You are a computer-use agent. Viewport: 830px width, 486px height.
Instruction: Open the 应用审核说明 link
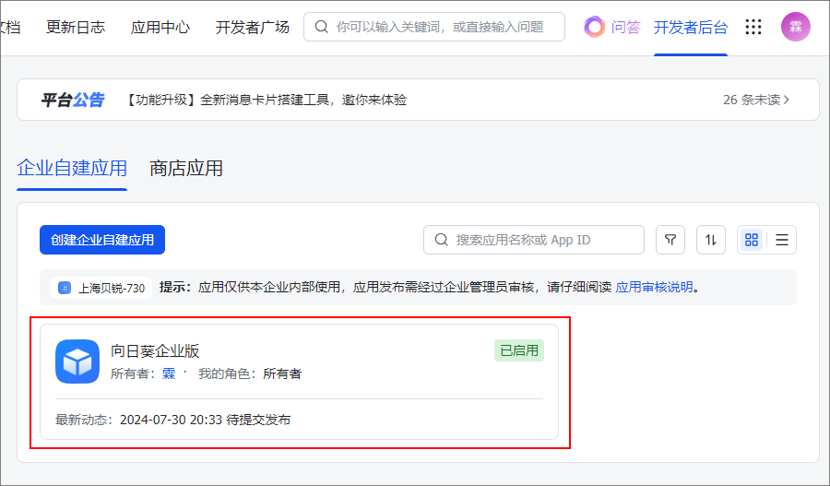pos(654,287)
